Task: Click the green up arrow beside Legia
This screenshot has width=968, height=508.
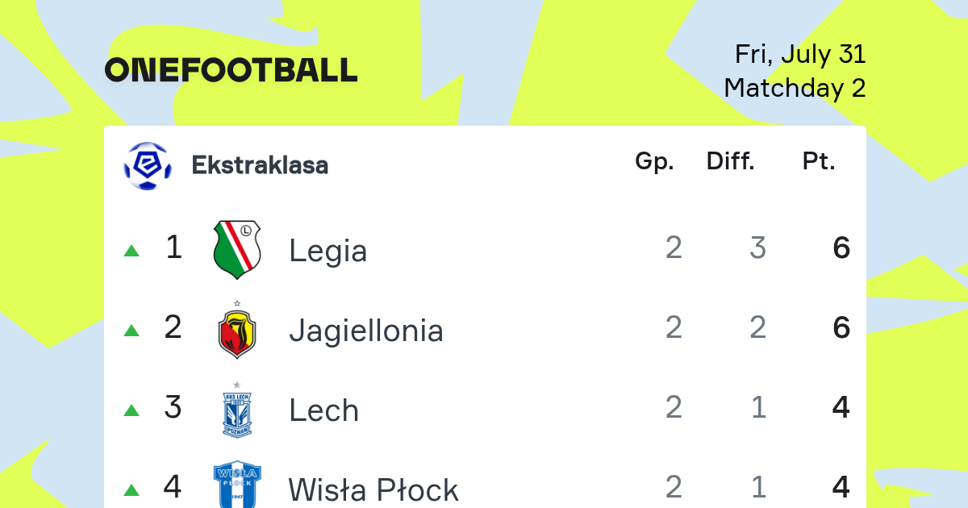Action: coord(131,251)
